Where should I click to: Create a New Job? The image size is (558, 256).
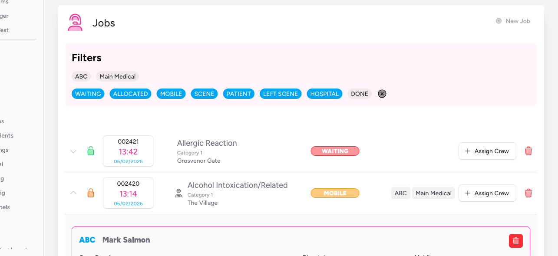pyautogui.click(x=513, y=21)
